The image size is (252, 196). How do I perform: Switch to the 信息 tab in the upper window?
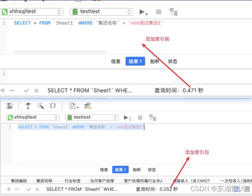pyautogui.click(x=115, y=61)
